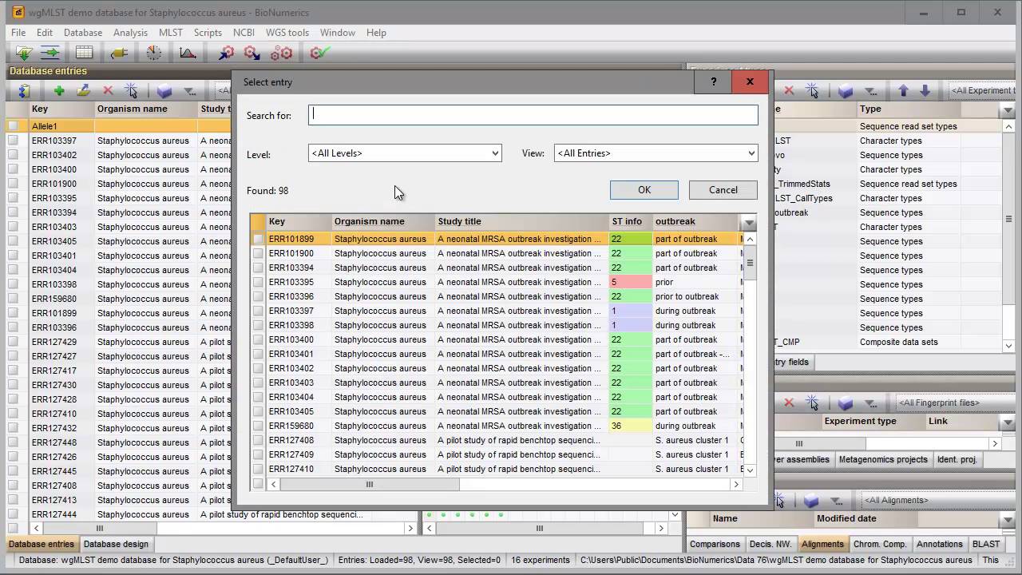
Task: Click the Cancel button
Action: pos(723,190)
